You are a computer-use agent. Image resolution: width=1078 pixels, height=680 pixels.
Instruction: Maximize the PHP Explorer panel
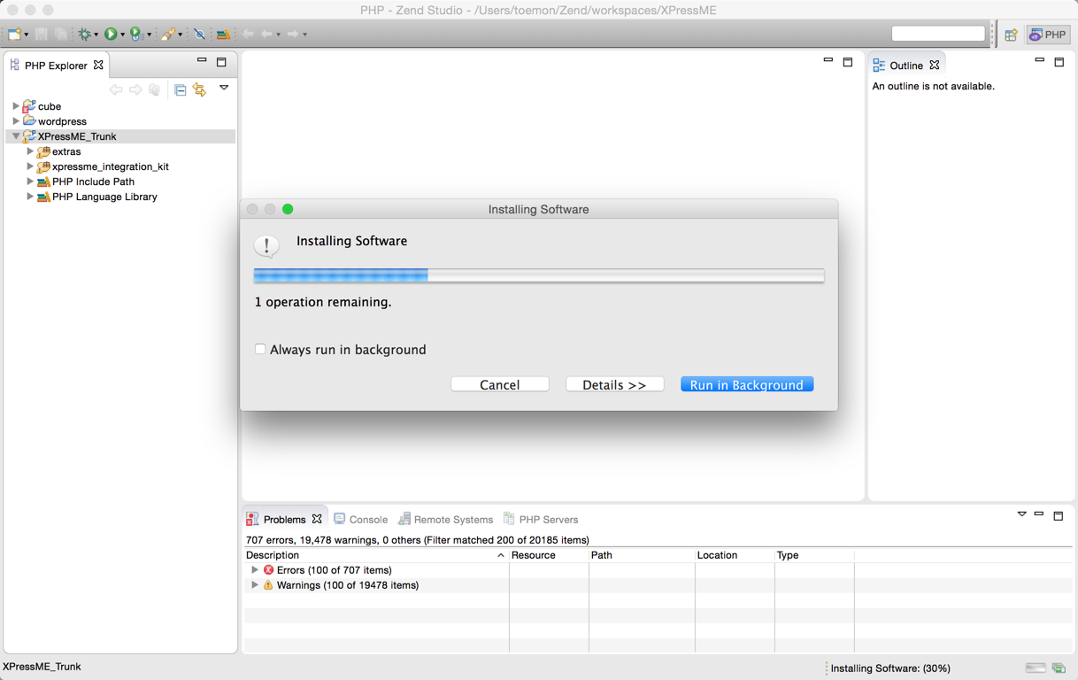point(221,62)
